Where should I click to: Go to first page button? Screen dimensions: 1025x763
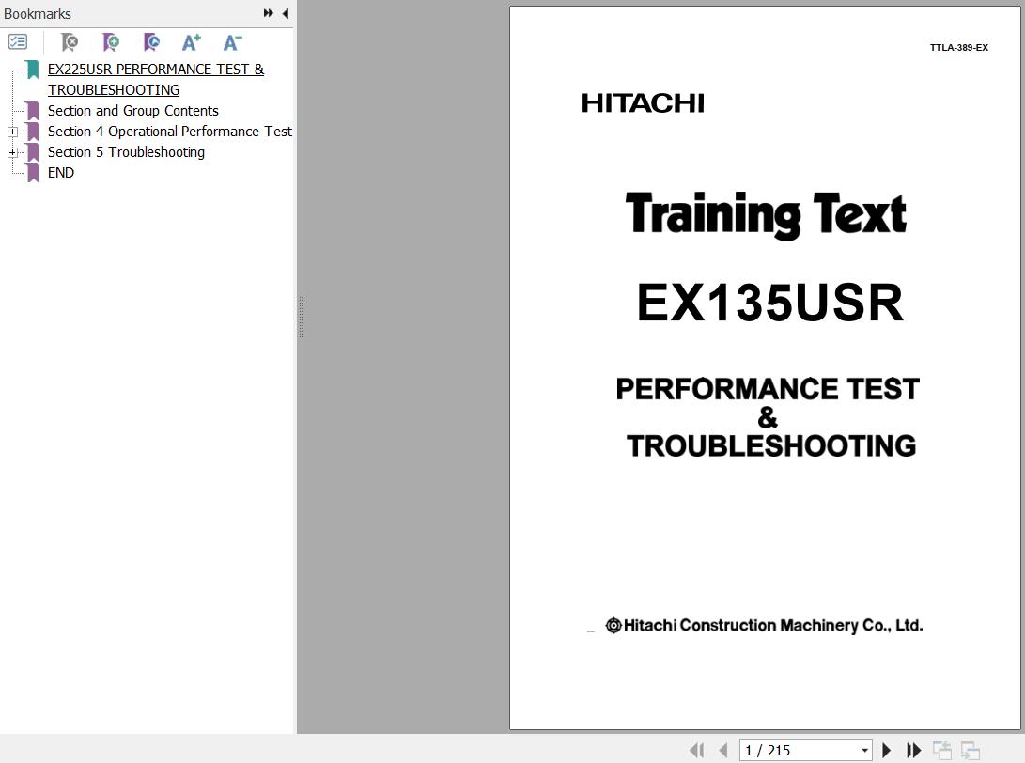[697, 750]
